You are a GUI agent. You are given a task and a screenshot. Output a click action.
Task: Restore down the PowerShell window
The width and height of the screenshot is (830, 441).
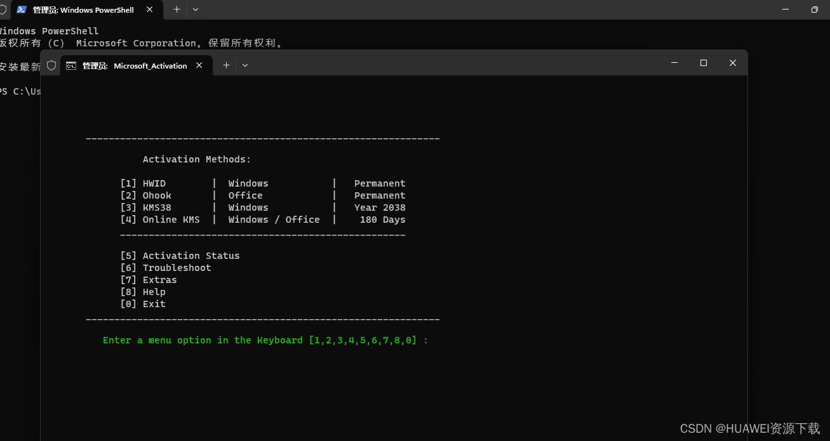tap(815, 10)
